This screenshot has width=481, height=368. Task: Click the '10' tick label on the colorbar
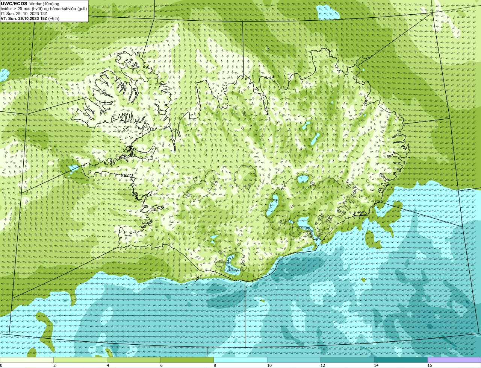coord(269,365)
